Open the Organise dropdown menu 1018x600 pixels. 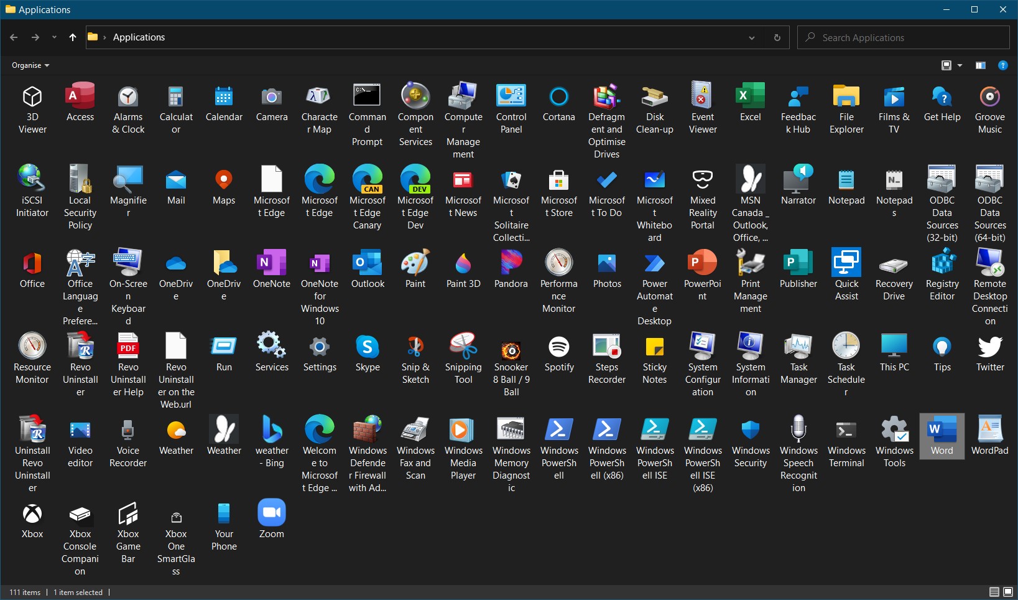[30, 65]
